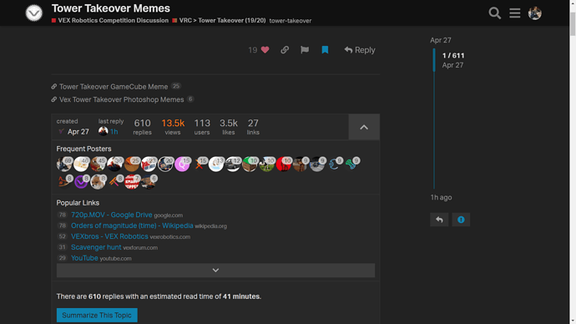Click the timeline scroller handle
Screen dimensions: 576x324
click(434, 60)
